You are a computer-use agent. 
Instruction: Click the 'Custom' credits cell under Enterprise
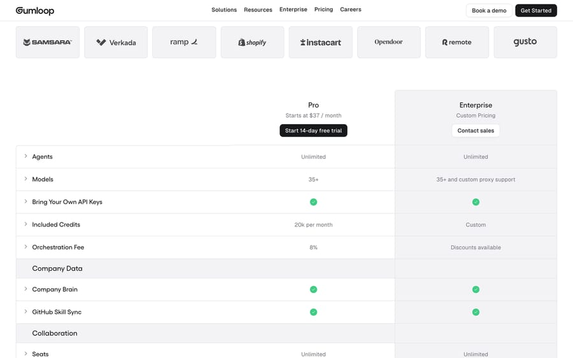(x=476, y=225)
